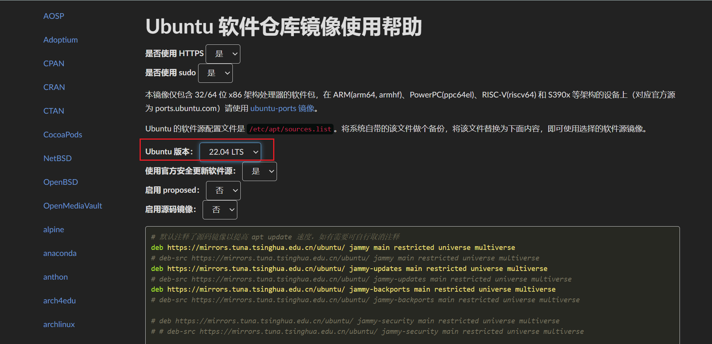Click the Ubuntu 软件仓库镜像使用帮助 heading
The image size is (712, 344).
(x=283, y=27)
